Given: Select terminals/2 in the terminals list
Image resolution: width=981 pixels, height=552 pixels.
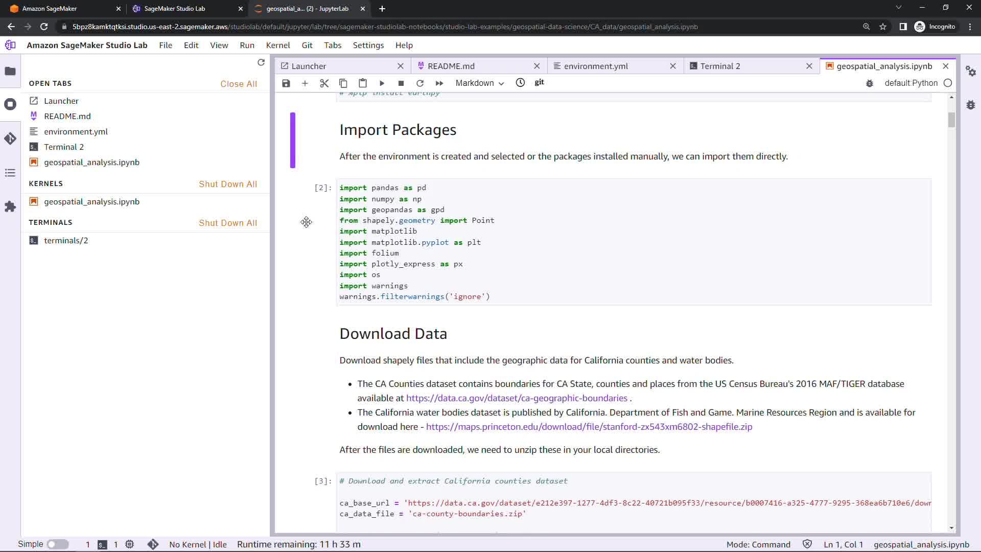Looking at the screenshot, I should (66, 240).
